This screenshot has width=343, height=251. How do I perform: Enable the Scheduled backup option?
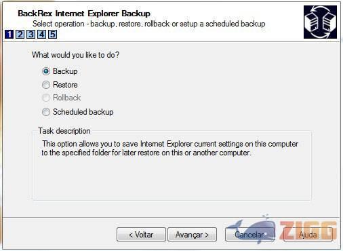coord(46,112)
